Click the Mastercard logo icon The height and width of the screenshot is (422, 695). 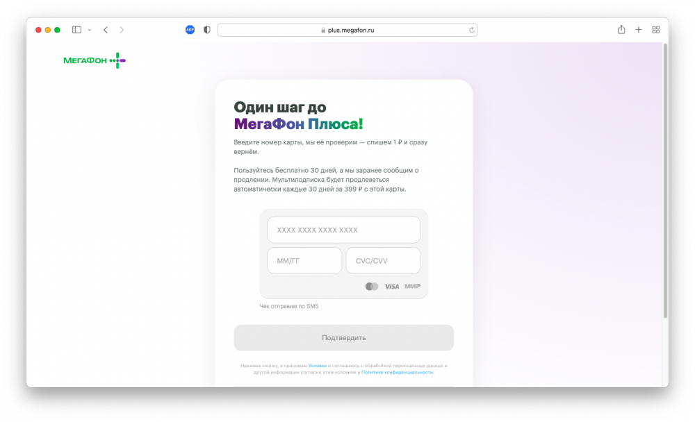coord(371,287)
